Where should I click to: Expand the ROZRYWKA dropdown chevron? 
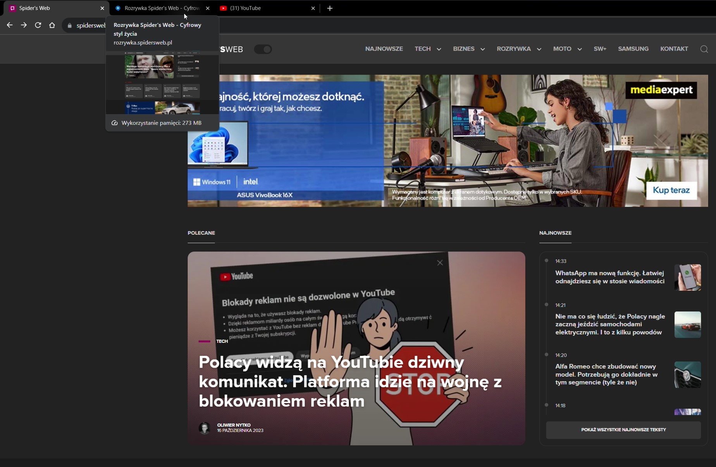point(539,49)
